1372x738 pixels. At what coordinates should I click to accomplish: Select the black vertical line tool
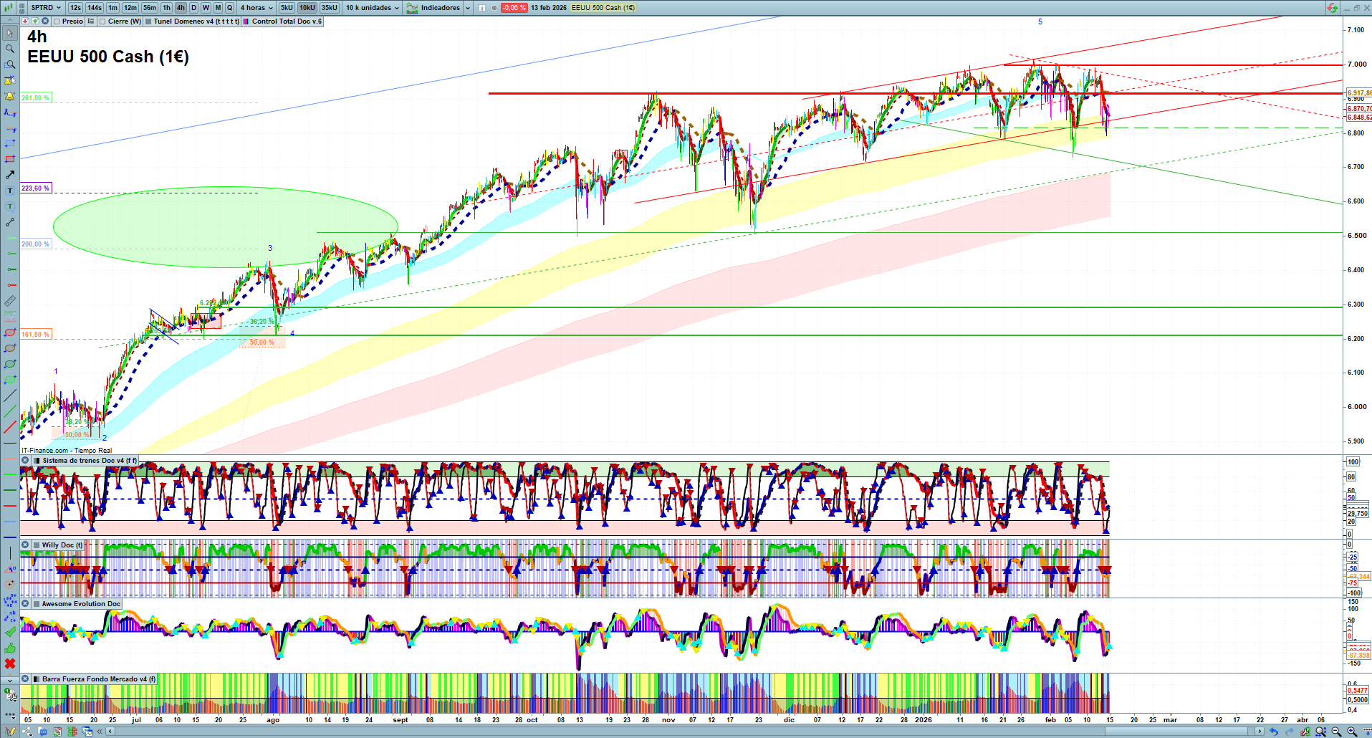tap(10, 552)
